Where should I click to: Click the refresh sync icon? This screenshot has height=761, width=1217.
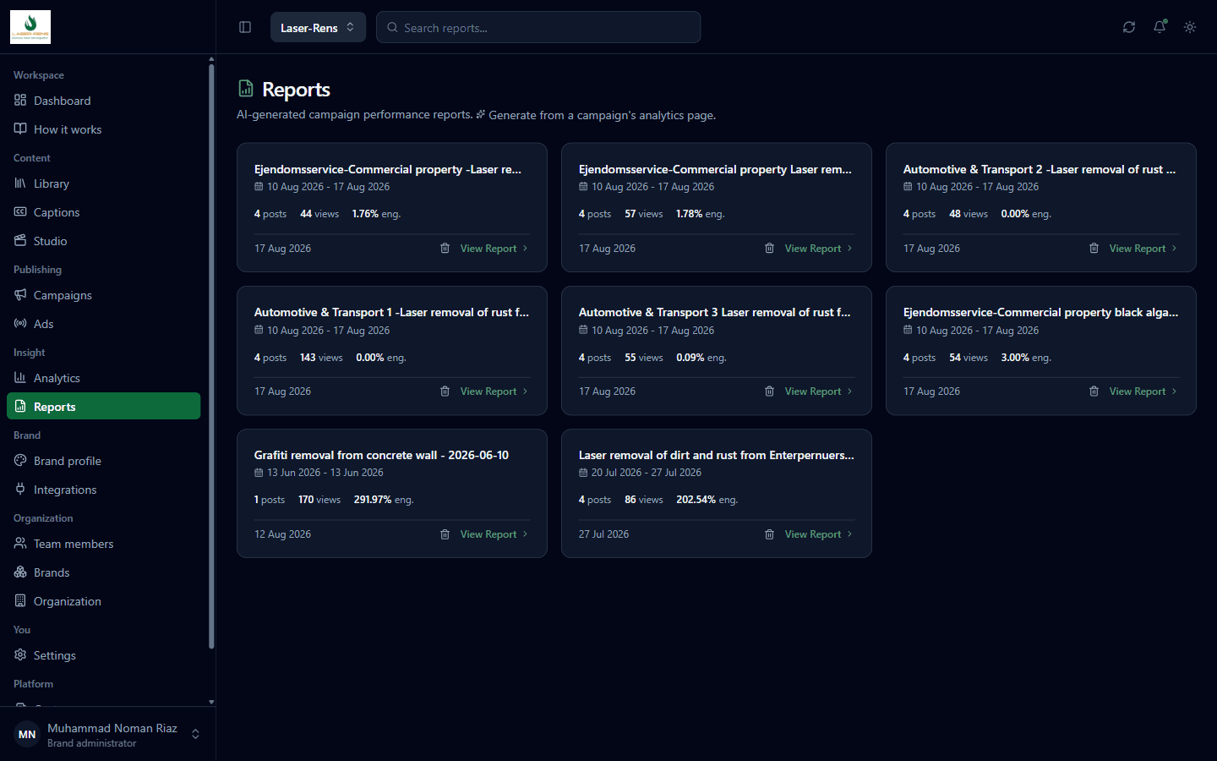point(1129,27)
